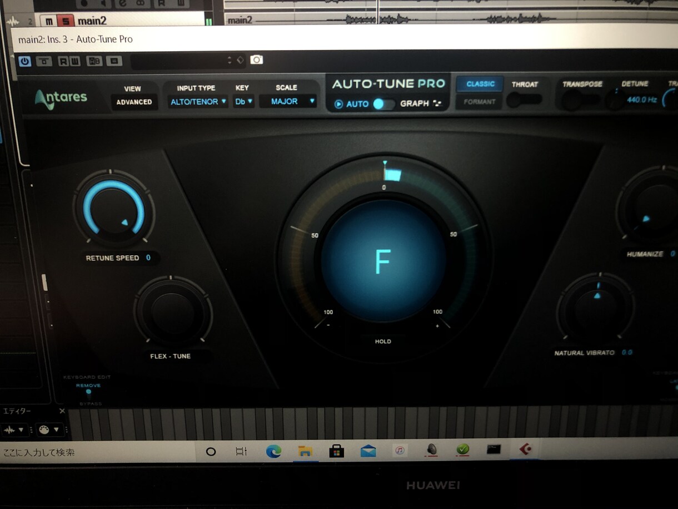Click the plug-in header icon after A/B
678x509 pixels.
[x=114, y=61]
